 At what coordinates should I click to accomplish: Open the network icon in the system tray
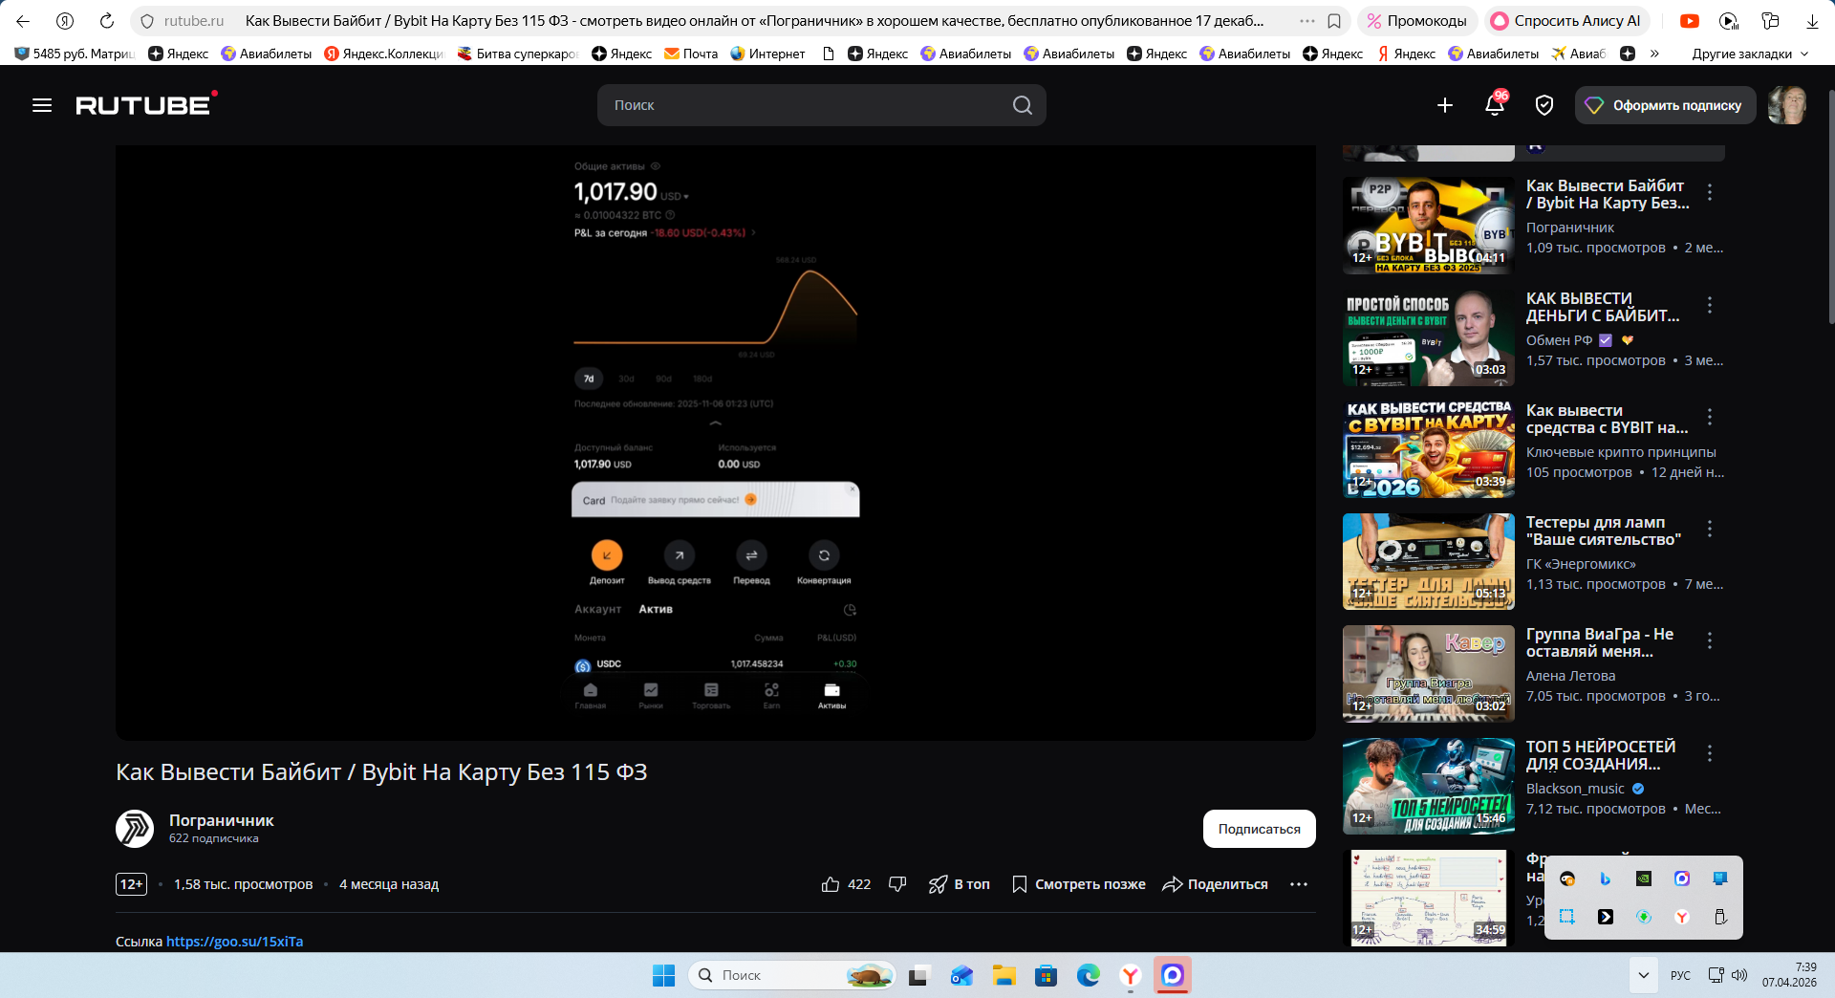[1716, 975]
